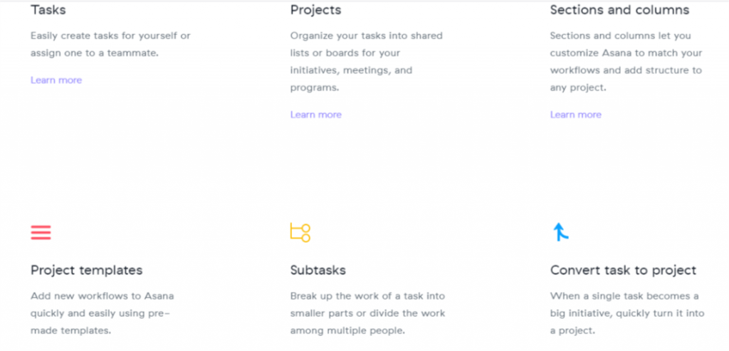Click the Projects description about shared lists
729x351 pixels.
click(366, 62)
